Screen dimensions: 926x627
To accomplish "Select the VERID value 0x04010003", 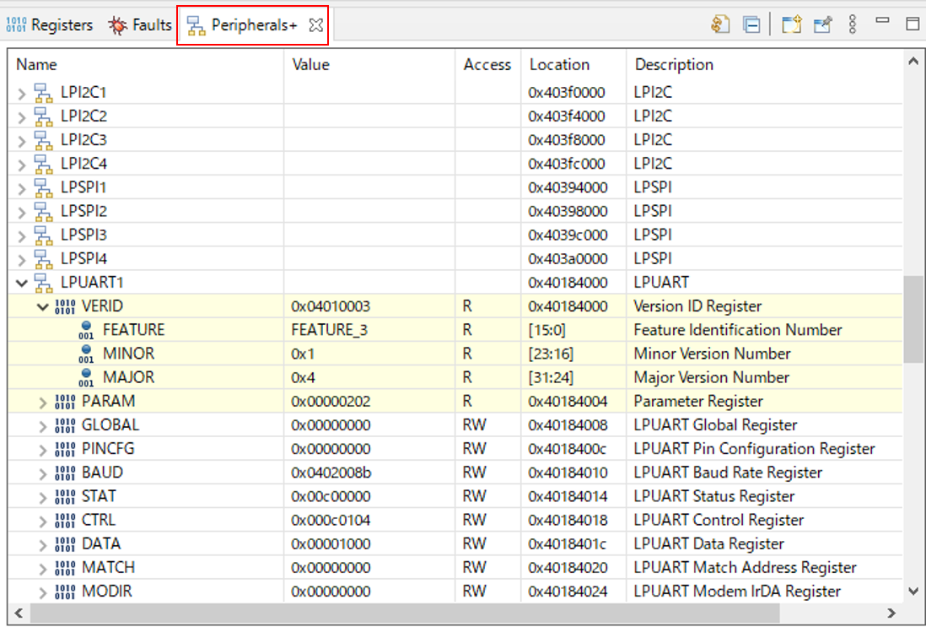I will (331, 306).
